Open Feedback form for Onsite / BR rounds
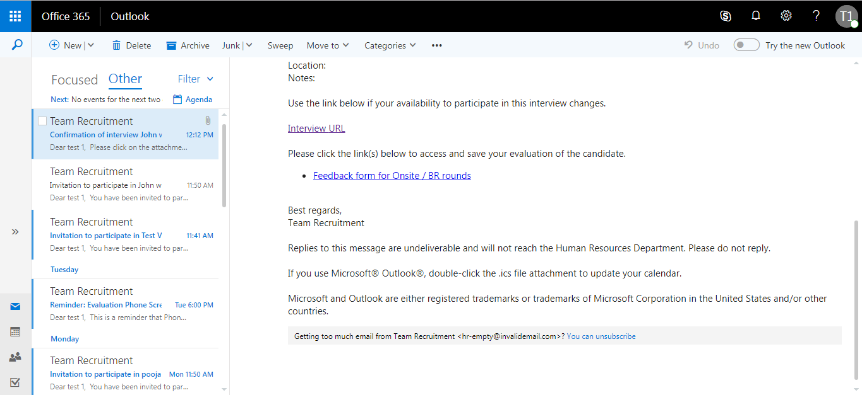Image resolution: width=862 pixels, height=395 pixels. pyautogui.click(x=392, y=176)
